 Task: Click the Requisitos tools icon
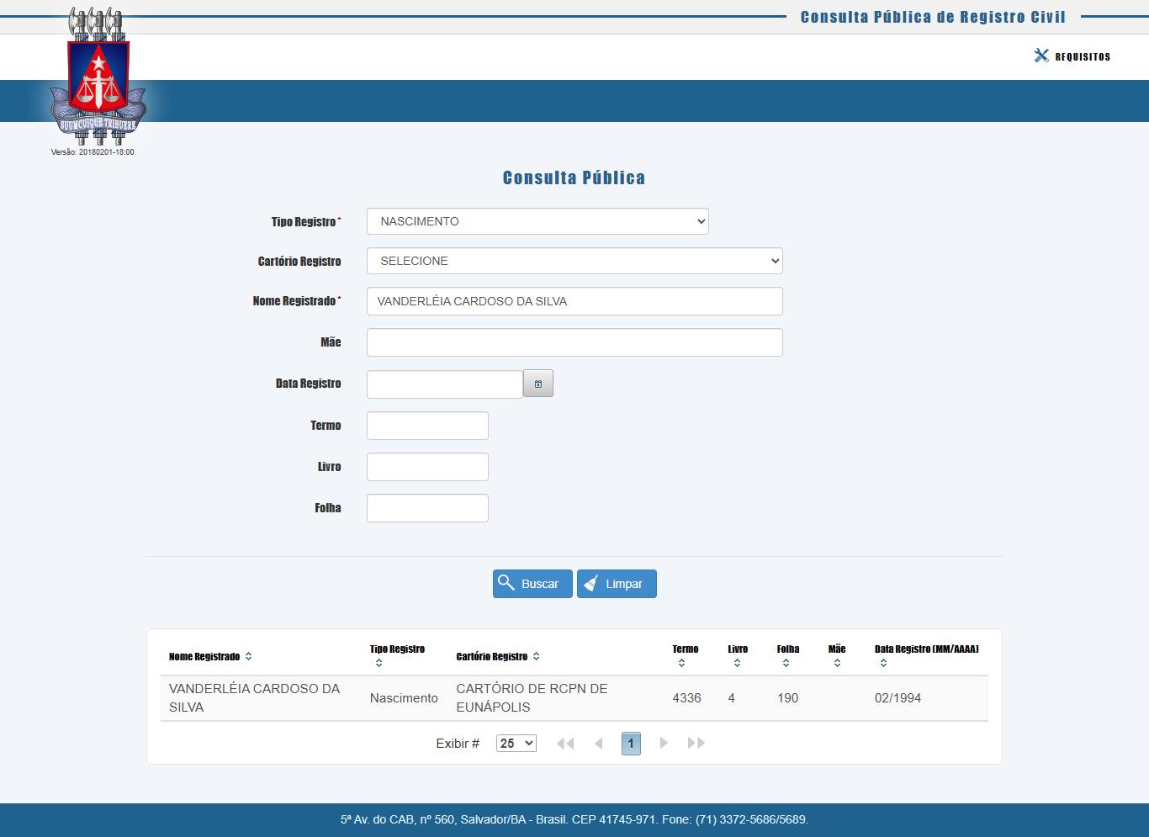(1041, 56)
